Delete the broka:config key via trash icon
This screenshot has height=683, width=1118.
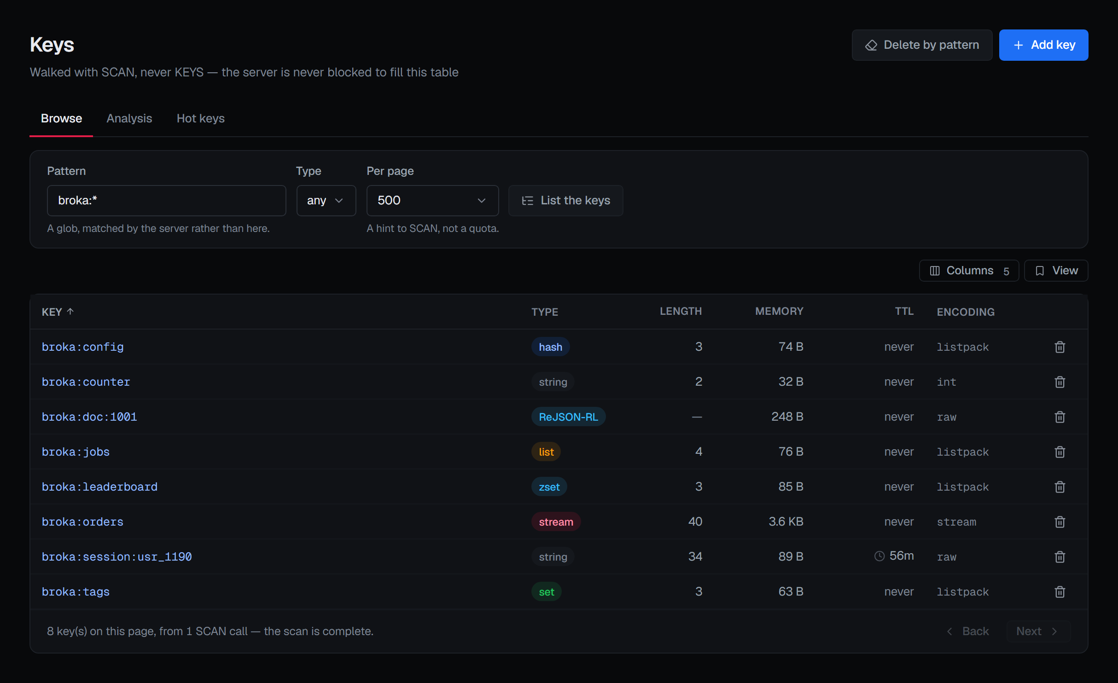coord(1060,347)
